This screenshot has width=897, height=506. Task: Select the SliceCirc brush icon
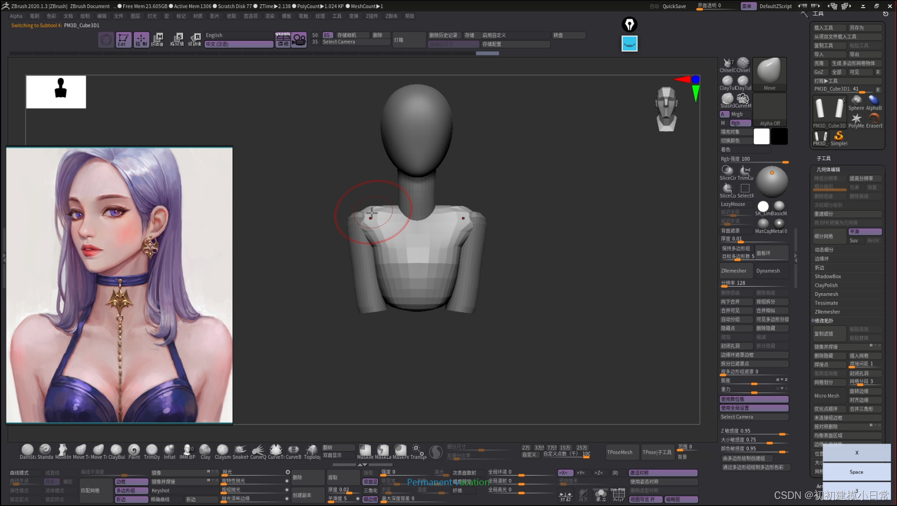[727, 171]
